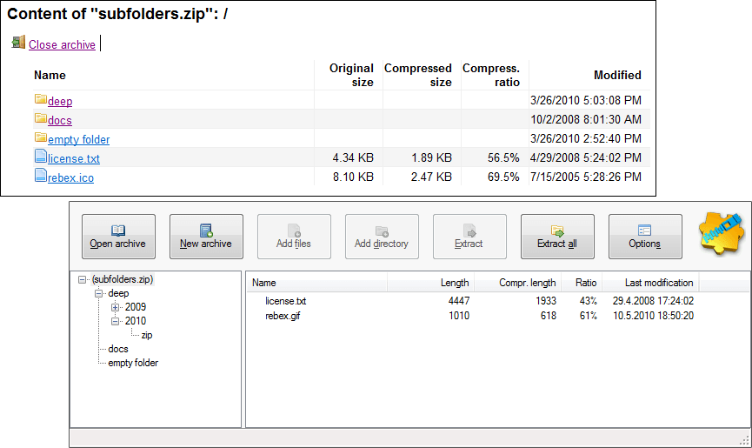Select the 2009 folder in the tree
Screen dimensions: 752x448
tap(136, 307)
